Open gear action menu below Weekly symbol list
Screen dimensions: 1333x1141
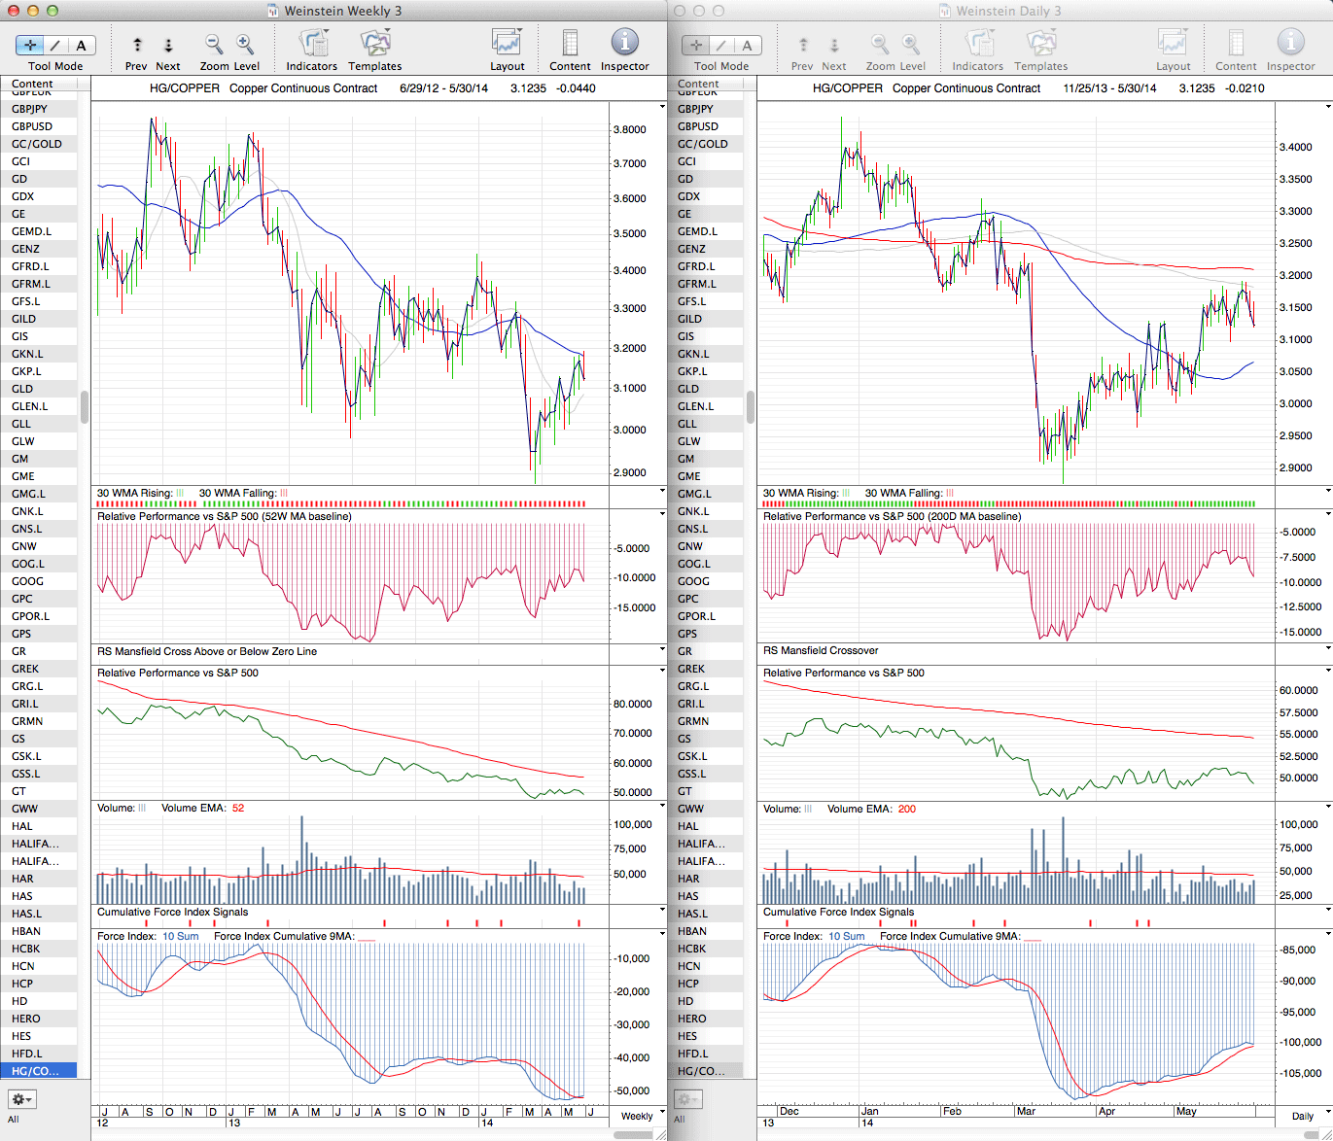tap(21, 1099)
